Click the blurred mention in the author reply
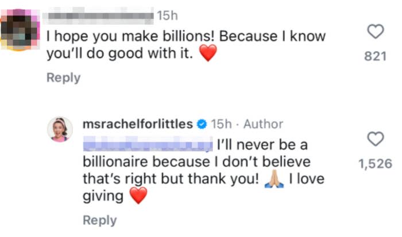The image size is (402, 237). (x=148, y=142)
